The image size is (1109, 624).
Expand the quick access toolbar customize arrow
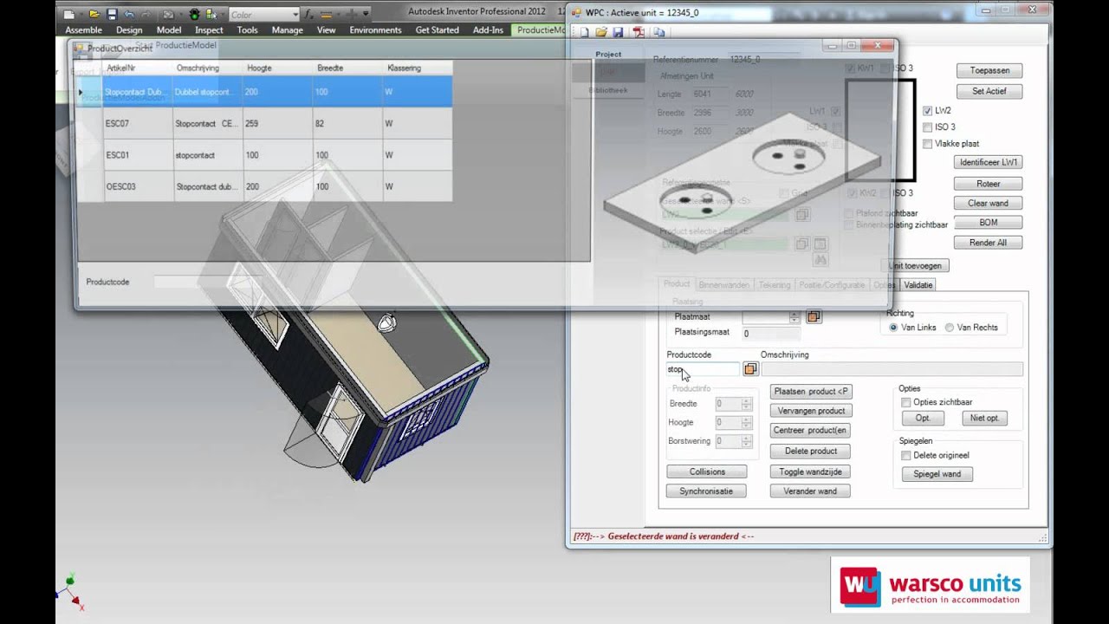[366, 14]
